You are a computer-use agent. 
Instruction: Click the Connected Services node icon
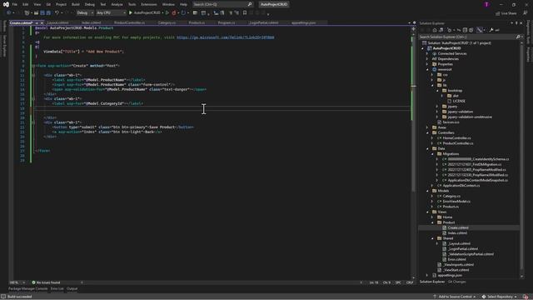(x=435, y=53)
